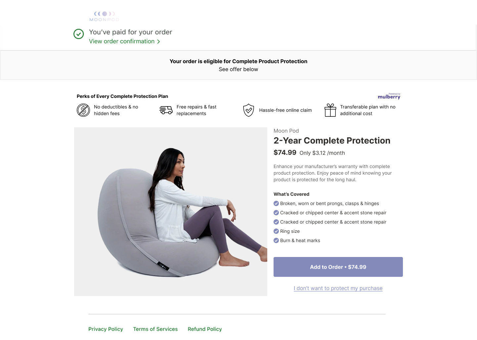Click the 2-Year Complete Protection heading
This screenshot has height=340, width=477.
[332, 141]
